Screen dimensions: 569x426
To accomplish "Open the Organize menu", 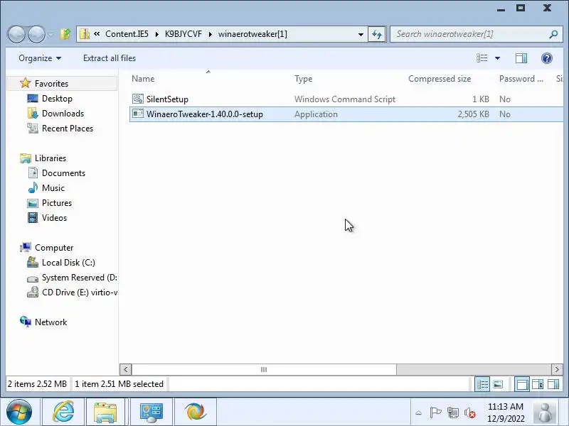I will (x=40, y=58).
